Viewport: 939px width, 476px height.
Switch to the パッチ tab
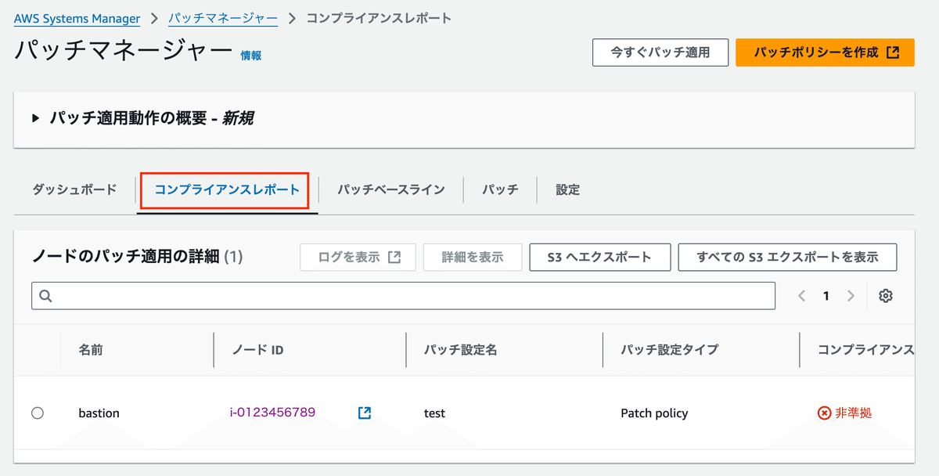[500, 189]
